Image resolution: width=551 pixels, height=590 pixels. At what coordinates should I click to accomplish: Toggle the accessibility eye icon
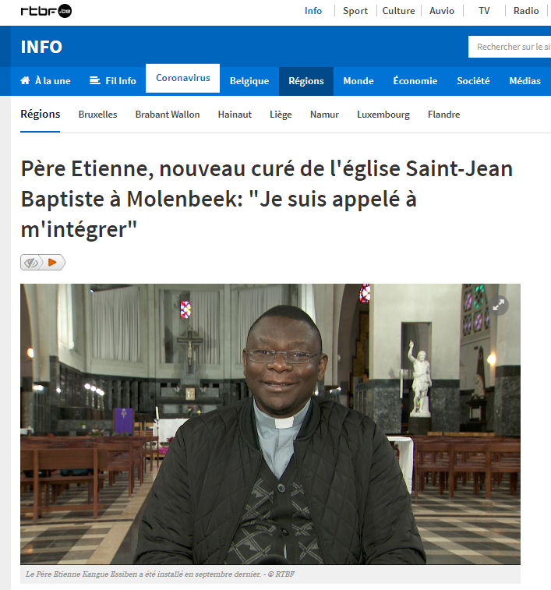click(31, 262)
